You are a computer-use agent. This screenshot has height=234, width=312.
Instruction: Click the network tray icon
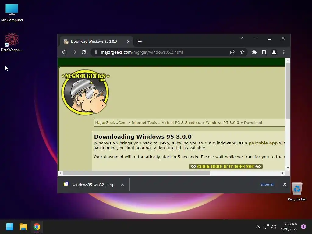(x=266, y=227)
